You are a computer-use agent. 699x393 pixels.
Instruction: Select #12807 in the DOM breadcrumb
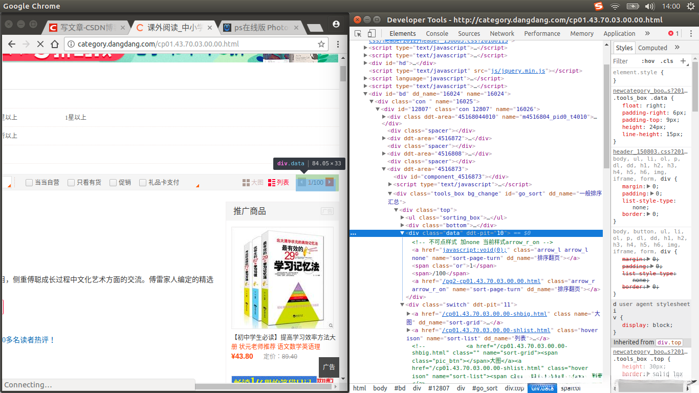pyautogui.click(x=439, y=388)
